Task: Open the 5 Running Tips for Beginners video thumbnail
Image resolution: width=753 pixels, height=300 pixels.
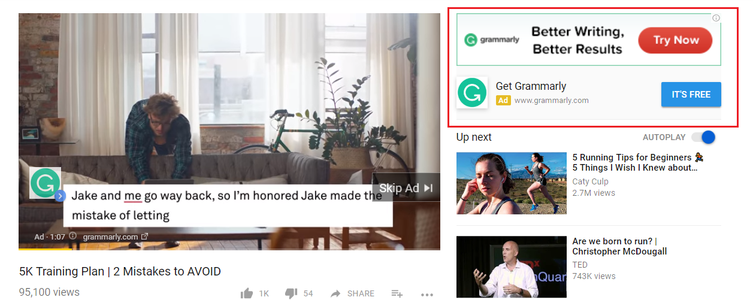Action: [512, 183]
